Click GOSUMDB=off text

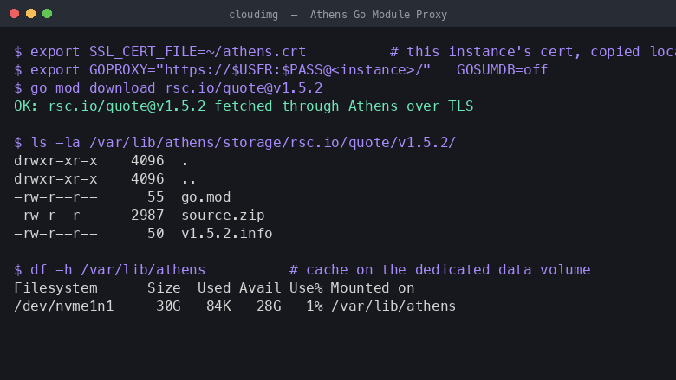coord(503,70)
